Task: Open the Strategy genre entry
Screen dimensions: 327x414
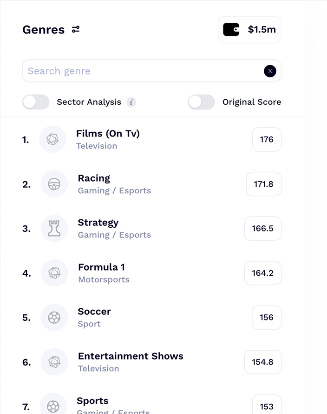Action: point(151,228)
